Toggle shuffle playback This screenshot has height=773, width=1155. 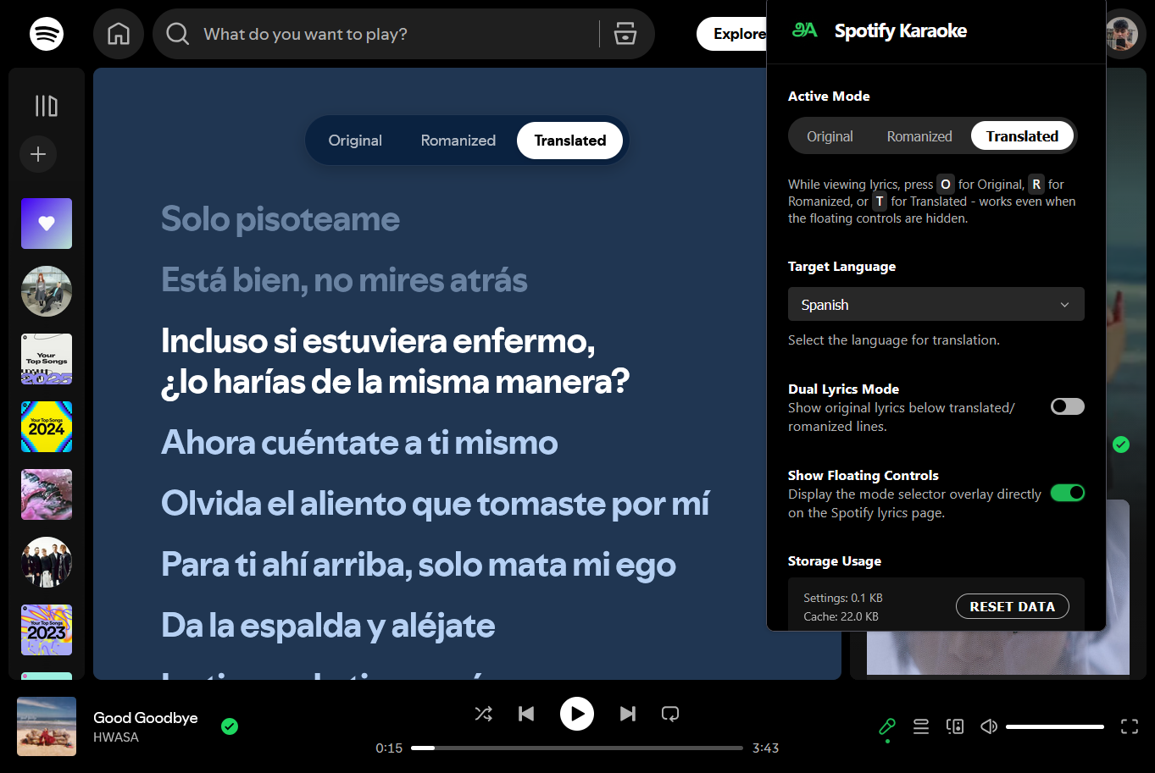point(484,714)
